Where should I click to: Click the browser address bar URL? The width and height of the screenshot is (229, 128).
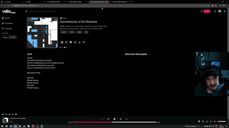tap(26, 6)
